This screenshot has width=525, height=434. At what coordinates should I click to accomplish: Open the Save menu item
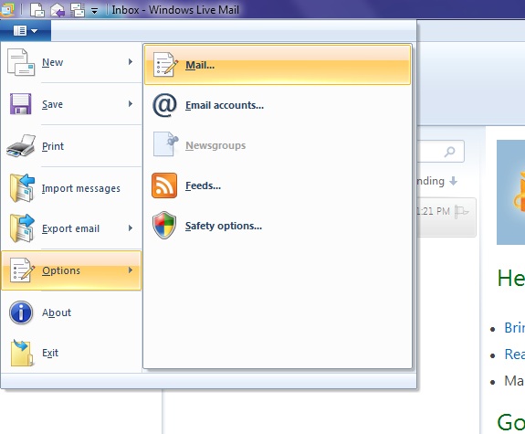[x=71, y=104]
